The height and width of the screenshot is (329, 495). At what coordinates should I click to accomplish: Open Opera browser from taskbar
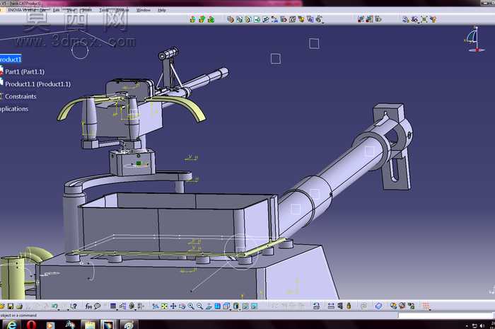pyautogui.click(x=31, y=325)
